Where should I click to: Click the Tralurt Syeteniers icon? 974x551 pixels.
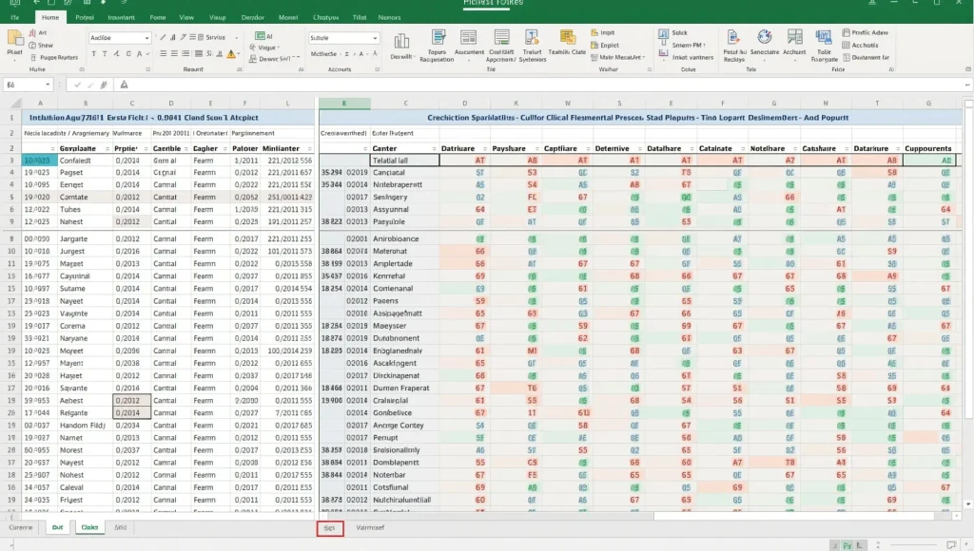[x=532, y=38]
